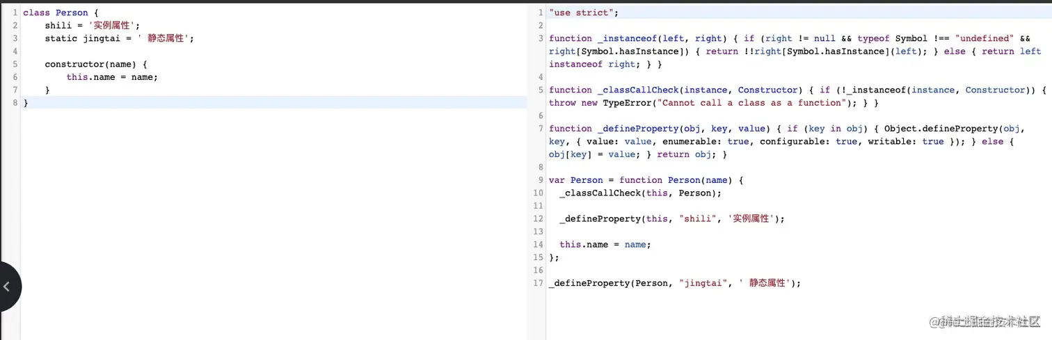This screenshot has width=1052, height=340.
Task: Click the 'throw new TypeError' output line
Action: [714, 103]
